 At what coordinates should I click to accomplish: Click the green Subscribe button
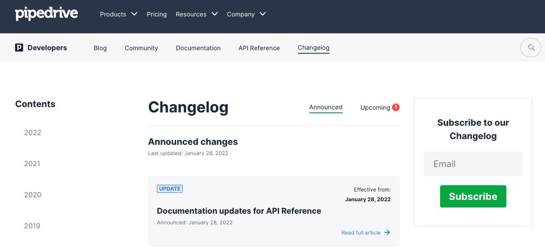click(x=473, y=197)
